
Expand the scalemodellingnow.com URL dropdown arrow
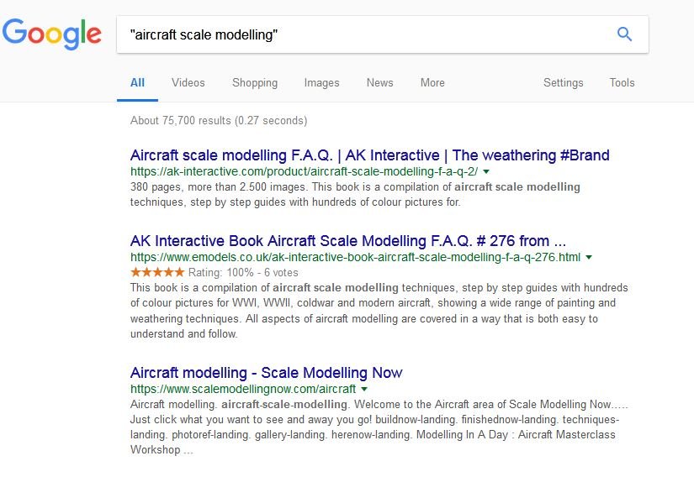pos(364,390)
